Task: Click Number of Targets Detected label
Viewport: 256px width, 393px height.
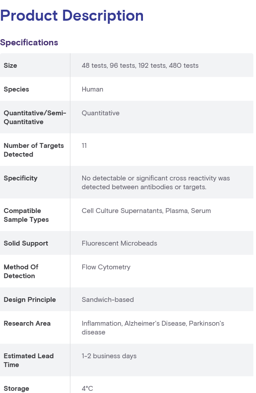Action: (x=34, y=150)
